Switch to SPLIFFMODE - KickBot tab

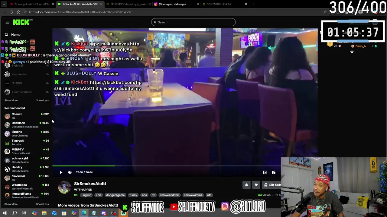click(224, 4)
